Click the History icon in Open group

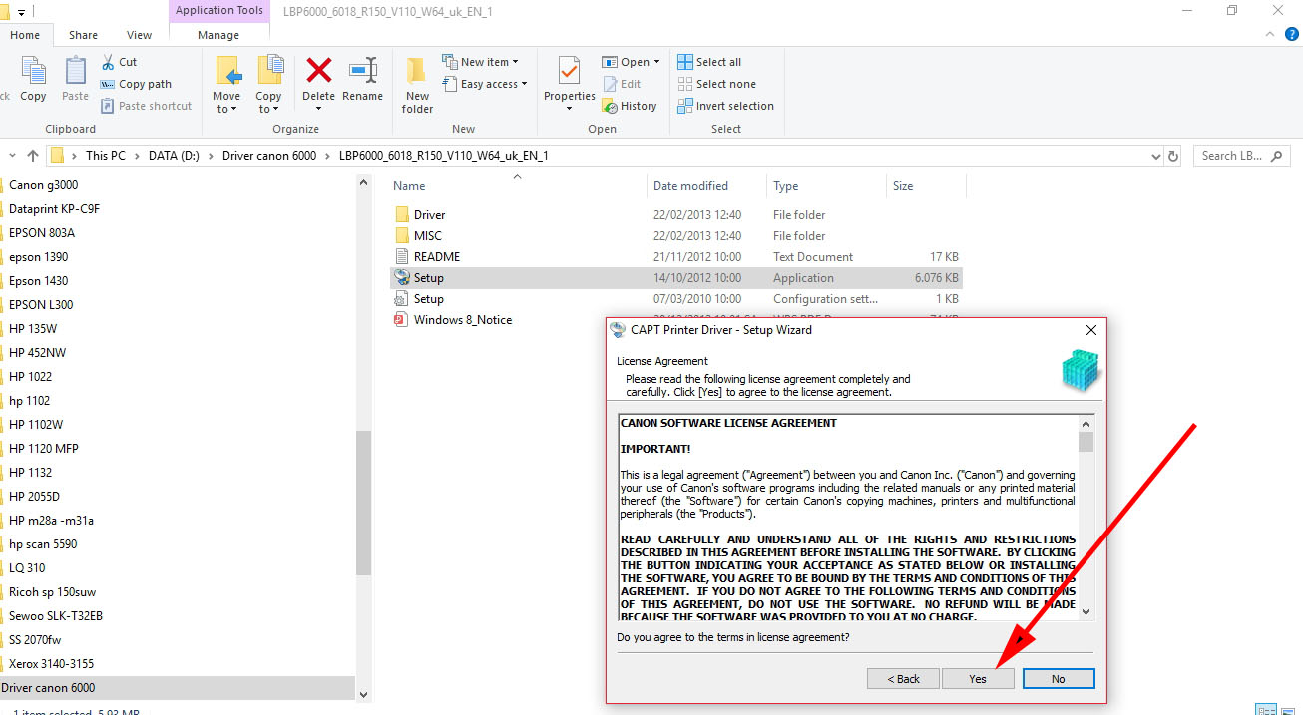click(x=611, y=106)
